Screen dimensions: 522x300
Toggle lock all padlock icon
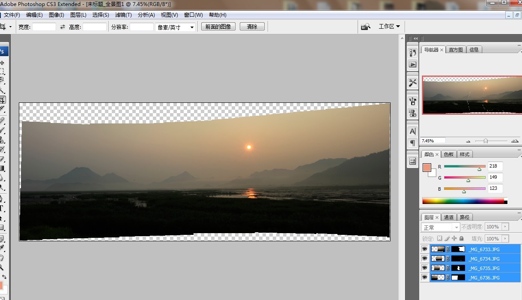point(462,239)
